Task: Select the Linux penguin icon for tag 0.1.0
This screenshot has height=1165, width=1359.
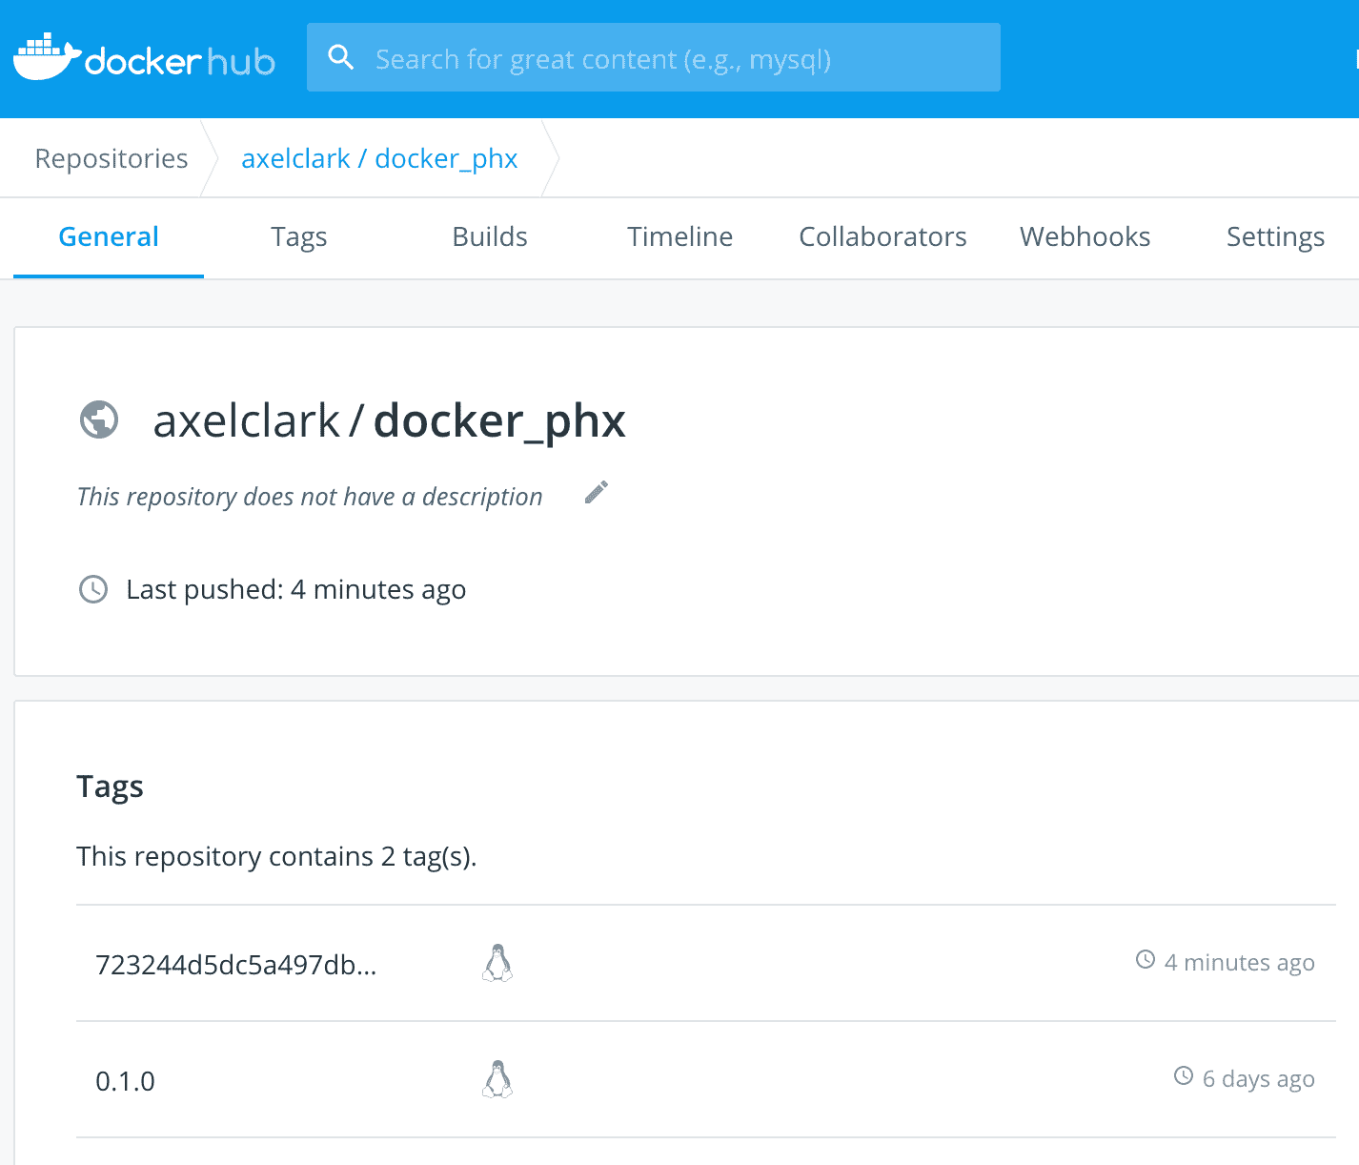Action: (x=499, y=1079)
